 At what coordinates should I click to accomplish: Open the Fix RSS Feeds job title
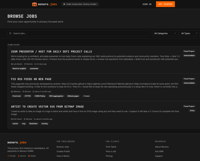click(31, 79)
